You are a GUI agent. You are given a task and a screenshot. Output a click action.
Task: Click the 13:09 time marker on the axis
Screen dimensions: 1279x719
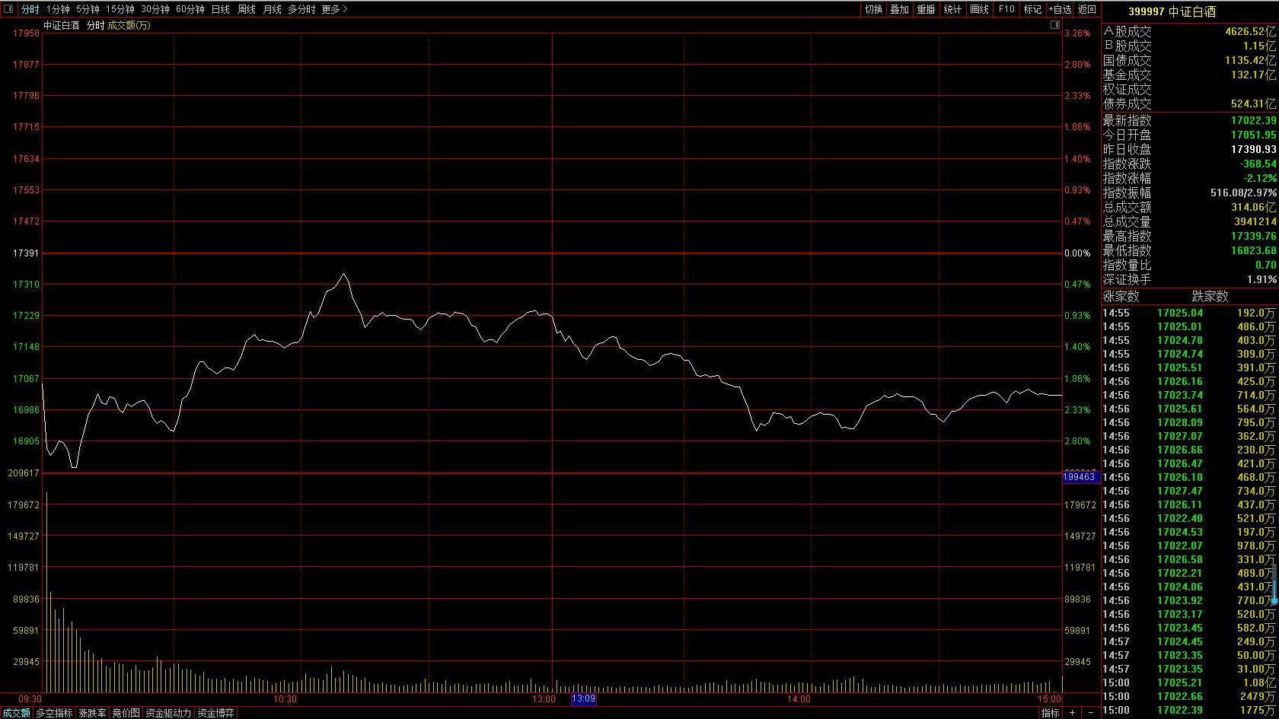click(x=584, y=698)
